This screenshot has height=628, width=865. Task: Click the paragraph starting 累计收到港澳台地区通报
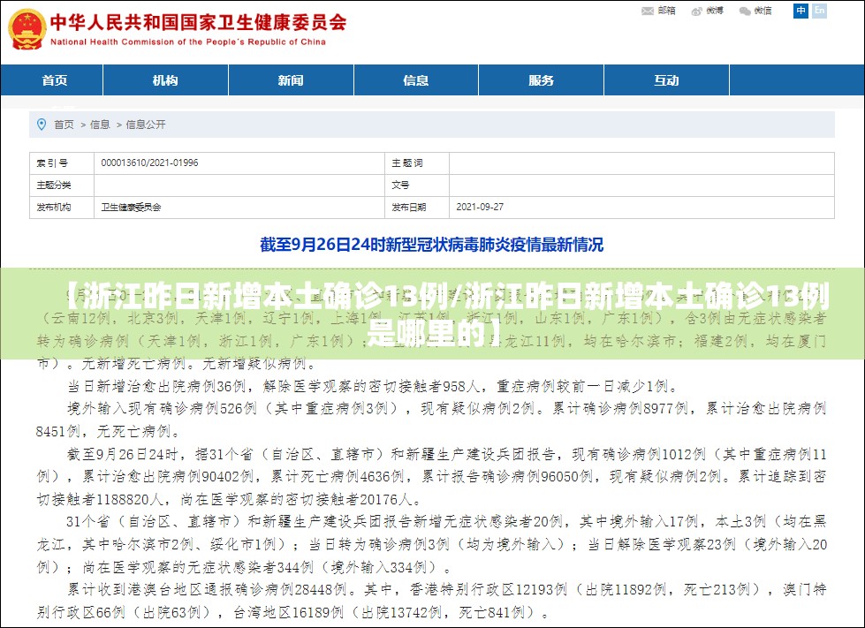[431, 601]
